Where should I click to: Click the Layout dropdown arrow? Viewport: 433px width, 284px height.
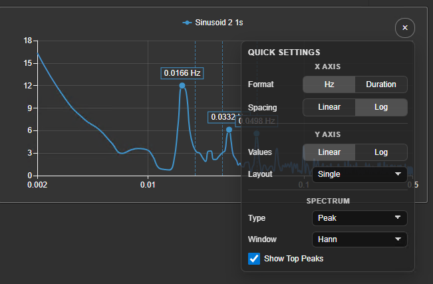click(398, 174)
